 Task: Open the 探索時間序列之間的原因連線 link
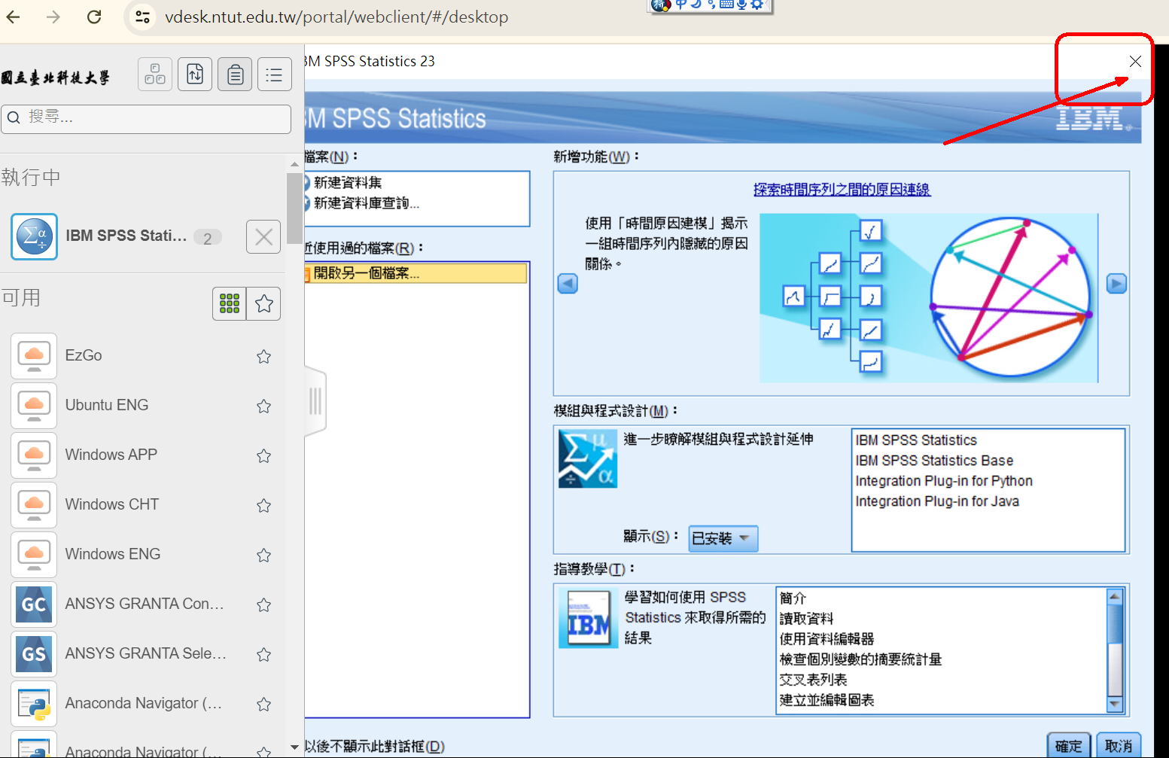(x=842, y=190)
